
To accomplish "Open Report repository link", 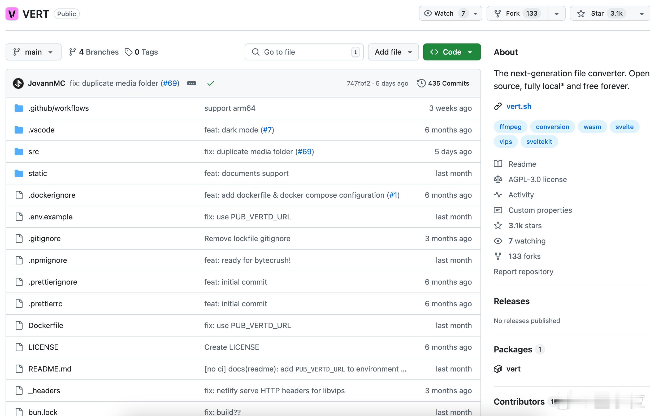I will [523, 272].
